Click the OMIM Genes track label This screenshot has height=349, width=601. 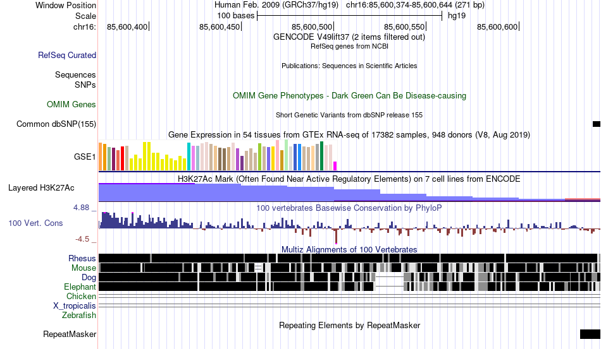pyautogui.click(x=71, y=104)
